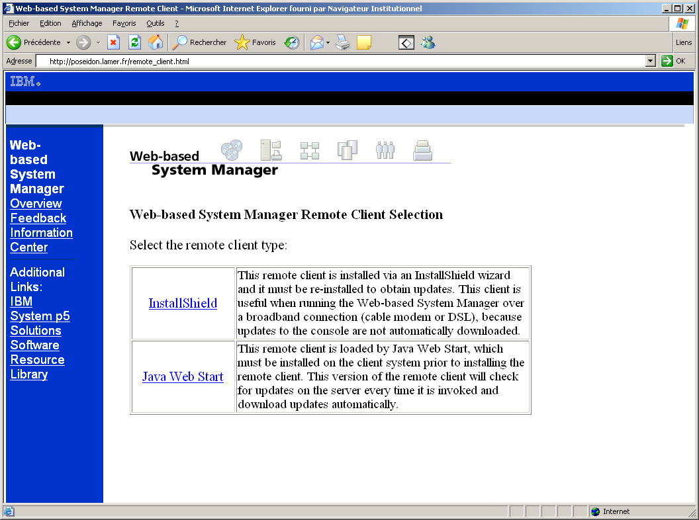Open the Forward history dropdown arrow
This screenshot has height=520, width=699.
coord(98,43)
